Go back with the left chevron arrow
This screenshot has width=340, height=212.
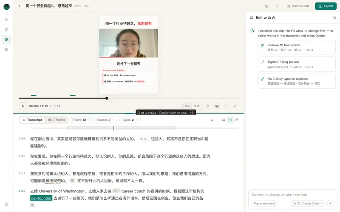point(19,6)
